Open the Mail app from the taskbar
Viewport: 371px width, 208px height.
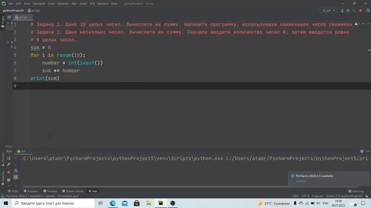125,203
